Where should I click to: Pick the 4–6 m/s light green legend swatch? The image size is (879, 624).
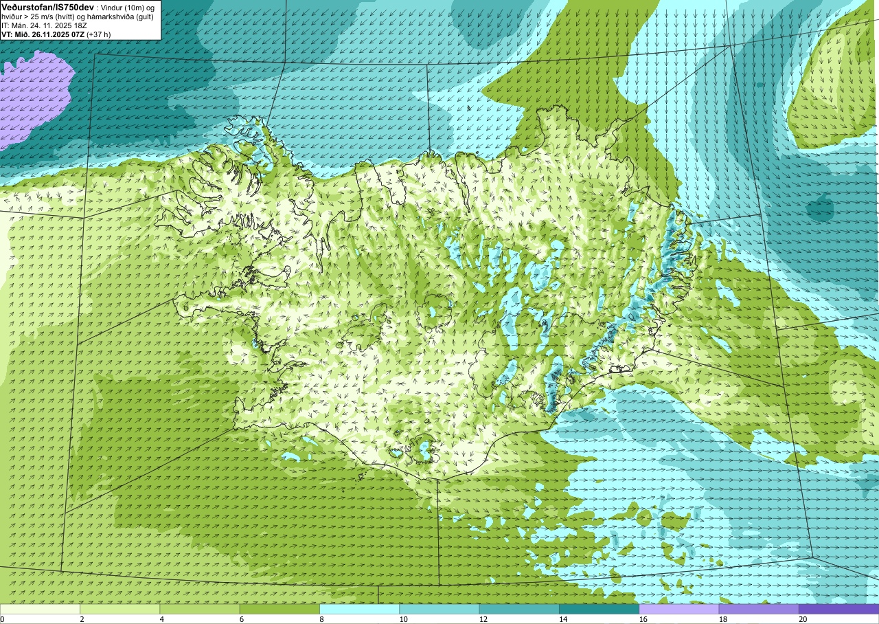coord(200,609)
